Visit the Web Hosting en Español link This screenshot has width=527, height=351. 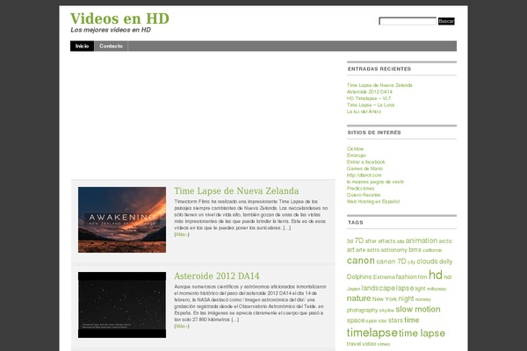pyautogui.click(x=373, y=202)
